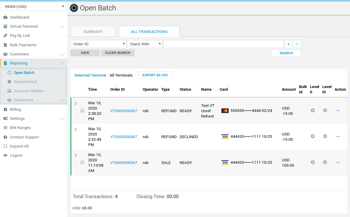The height and width of the screenshot is (217, 350).
Task: Open the 99004 (USD) account dropdown
Action: click(x=33, y=6)
